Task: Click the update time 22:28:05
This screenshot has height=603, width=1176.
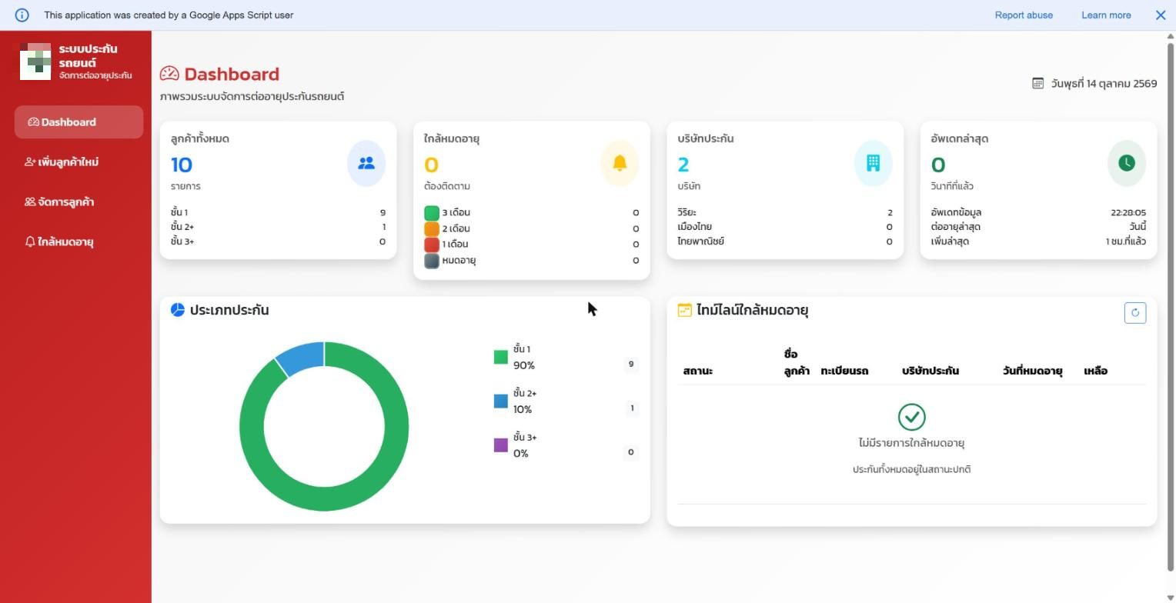Action: coord(1128,212)
